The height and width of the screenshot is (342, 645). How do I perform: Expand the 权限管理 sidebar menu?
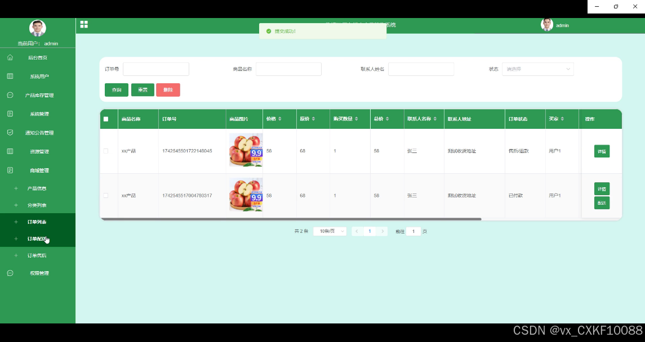(39, 273)
